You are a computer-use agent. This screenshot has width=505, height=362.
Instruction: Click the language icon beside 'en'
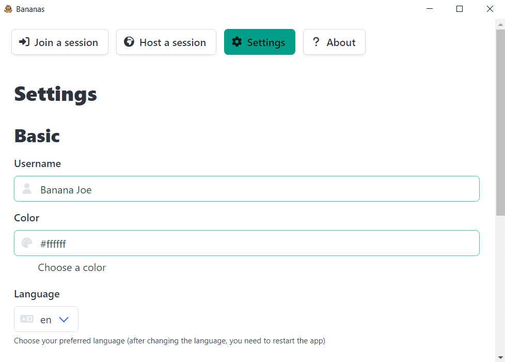click(27, 319)
